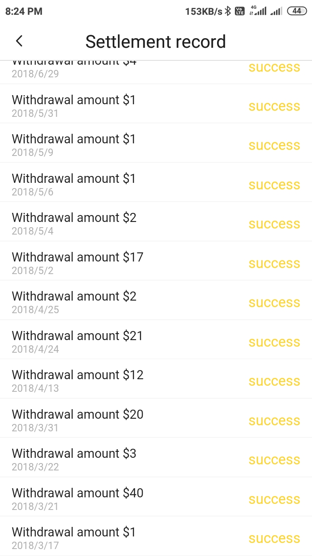The height and width of the screenshot is (556, 312).
Task: Tap the battery level indicator
Action: [297, 11]
